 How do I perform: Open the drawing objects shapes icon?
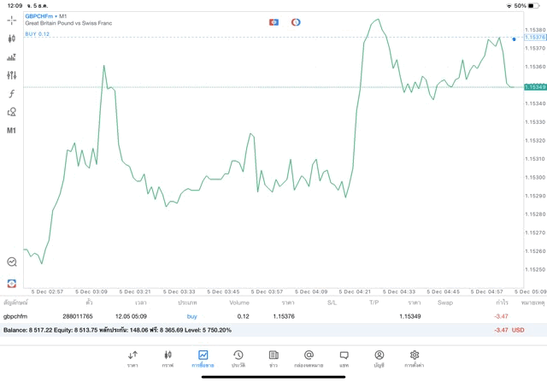[x=11, y=112]
